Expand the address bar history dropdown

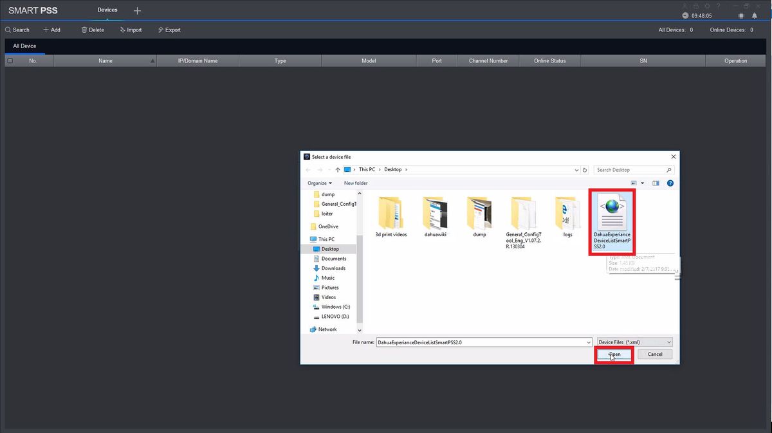click(x=576, y=170)
